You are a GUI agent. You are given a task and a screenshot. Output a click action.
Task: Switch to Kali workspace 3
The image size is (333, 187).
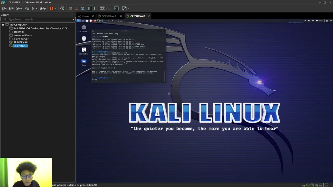coord(112,21)
